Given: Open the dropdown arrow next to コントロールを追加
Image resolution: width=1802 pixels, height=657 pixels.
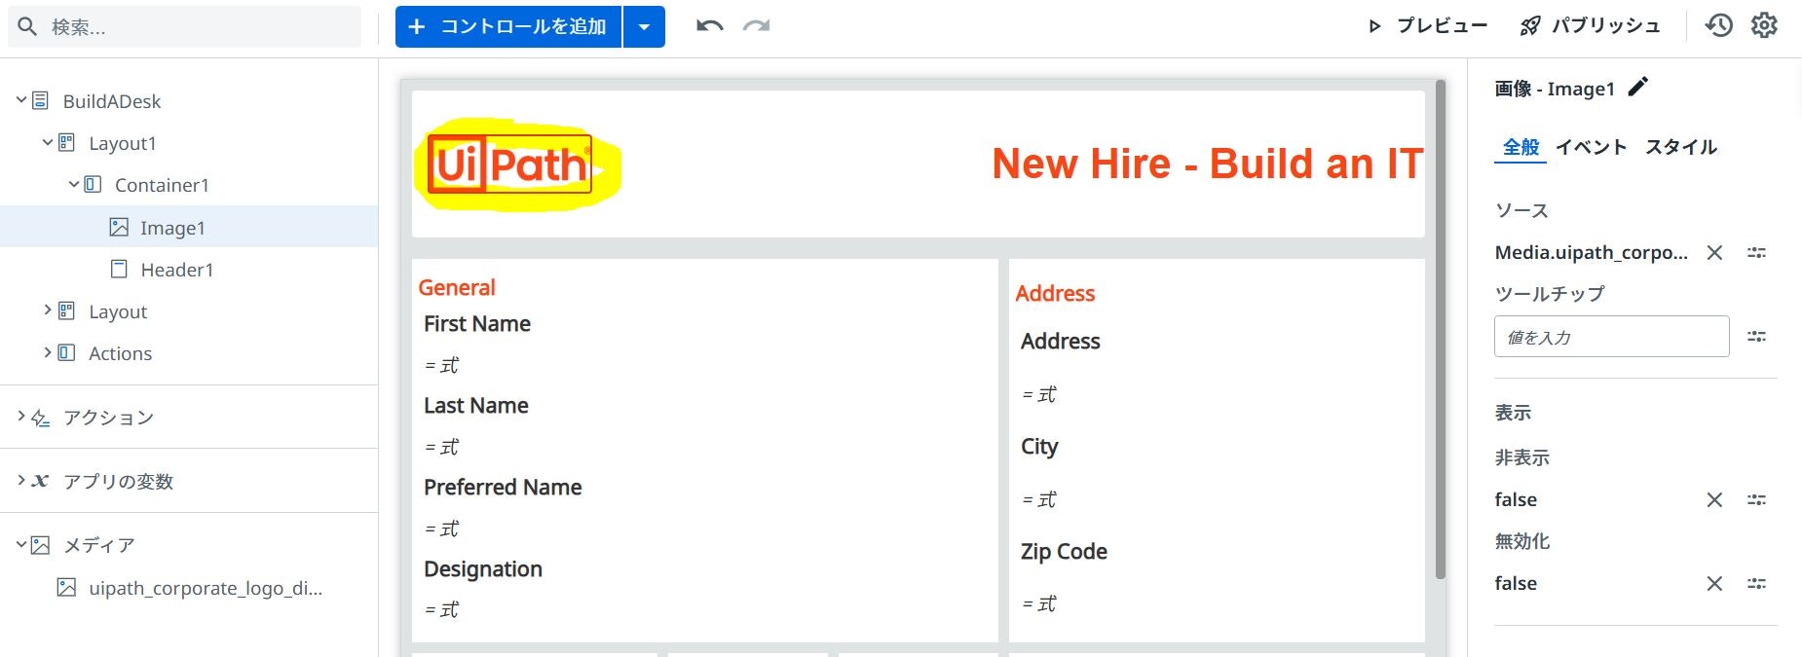Looking at the screenshot, I should pyautogui.click(x=644, y=26).
